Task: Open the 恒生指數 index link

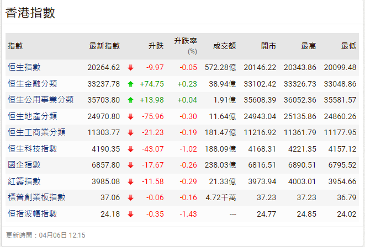Action: [24, 67]
